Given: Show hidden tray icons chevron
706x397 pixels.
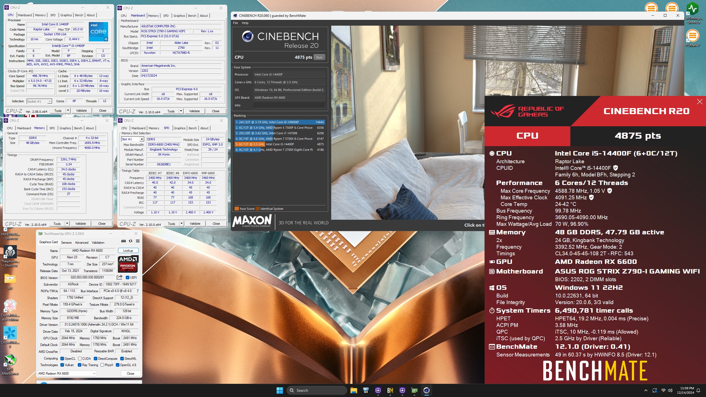Looking at the screenshot, I should (646, 390).
